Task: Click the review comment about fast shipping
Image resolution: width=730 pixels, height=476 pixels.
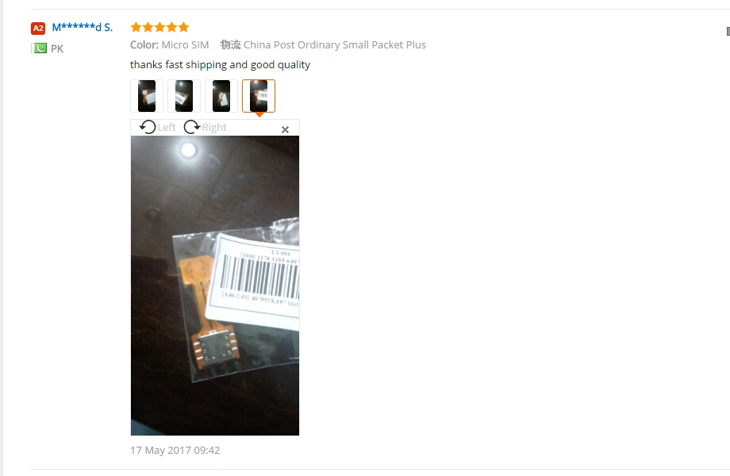Action: [221, 65]
